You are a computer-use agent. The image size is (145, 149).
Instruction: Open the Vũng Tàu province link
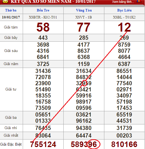coord(84,10)
